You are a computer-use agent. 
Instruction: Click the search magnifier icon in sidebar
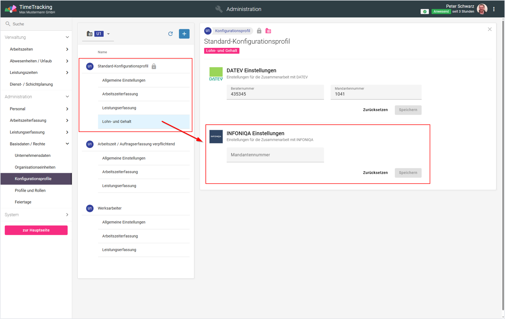[x=8, y=24]
